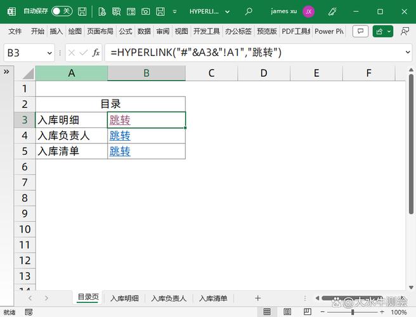Viewport: 416px width, 317px height.
Task: Select row 7 header
Action: coord(25,182)
